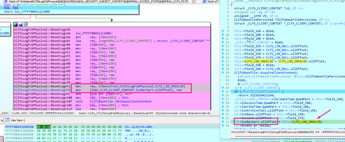This screenshot has width=345, height=142.
Task: Close the Stack of ?Initialize@CClfsLogFcbPhysical tab
Action: point(194,2)
